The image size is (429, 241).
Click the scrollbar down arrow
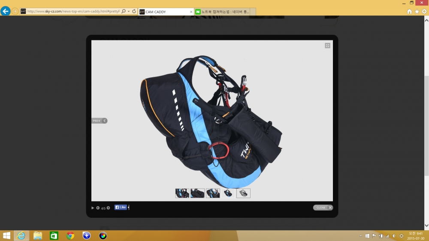[426, 226]
